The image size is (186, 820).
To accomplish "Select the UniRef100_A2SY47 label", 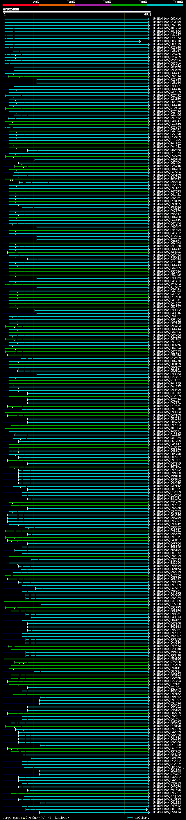I will [x=167, y=51].
